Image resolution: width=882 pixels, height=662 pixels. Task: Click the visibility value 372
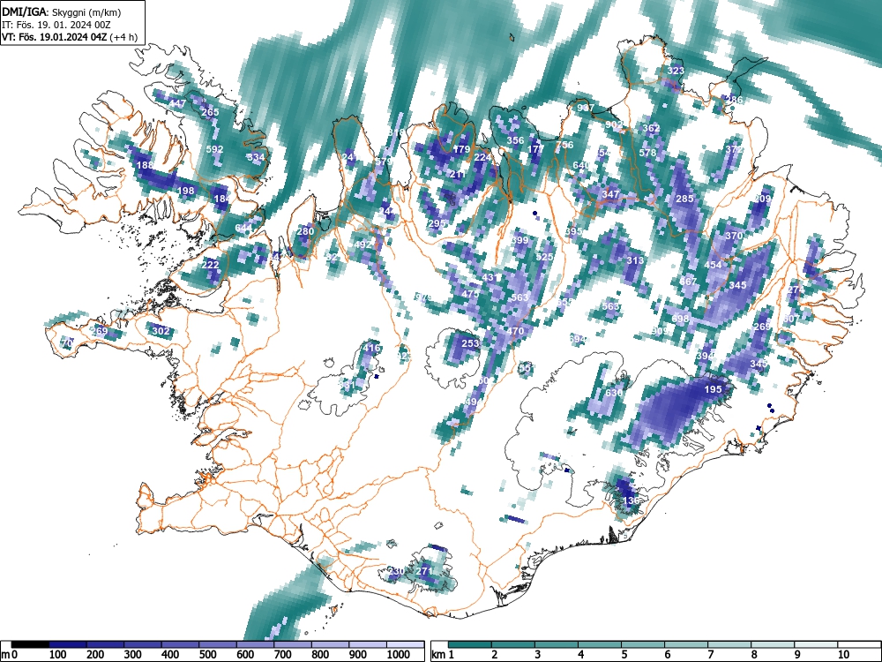[734, 149]
